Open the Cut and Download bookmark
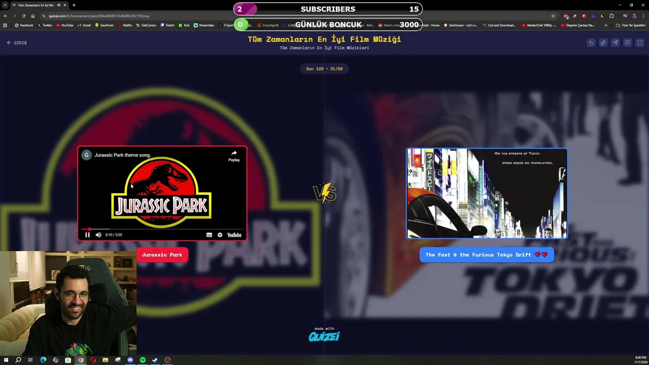The width and height of the screenshot is (649, 365). [499, 25]
